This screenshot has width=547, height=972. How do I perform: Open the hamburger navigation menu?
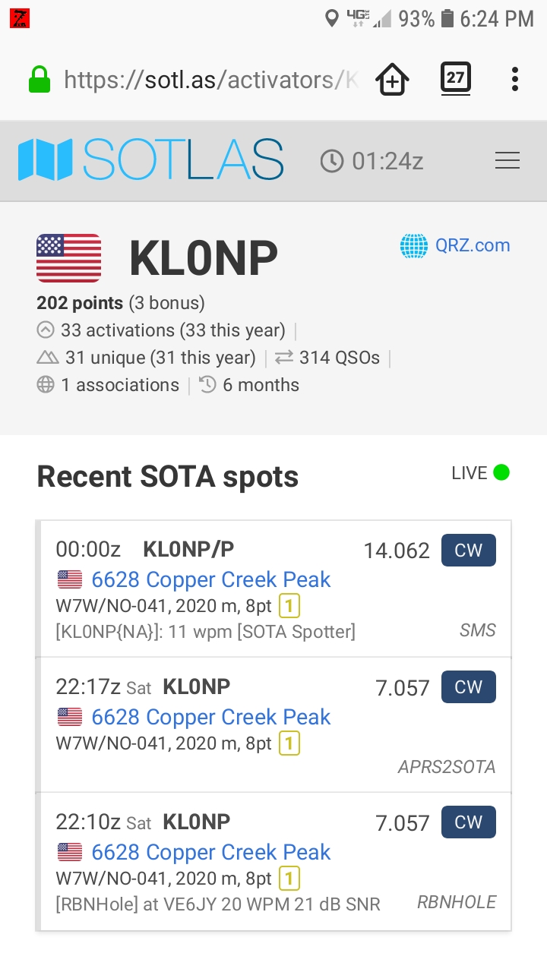point(507,161)
